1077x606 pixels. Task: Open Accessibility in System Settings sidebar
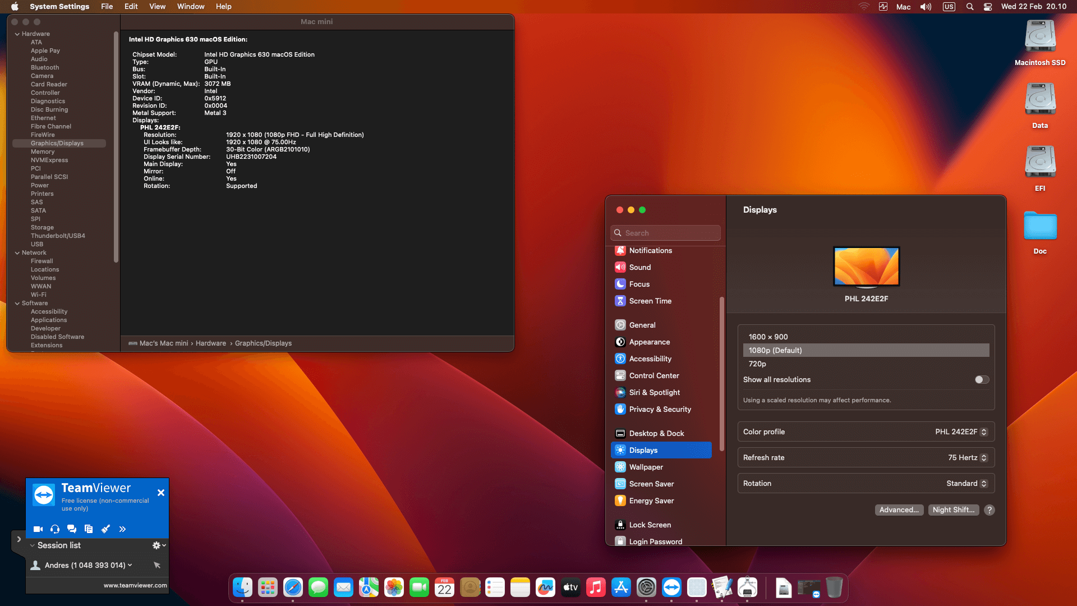coord(661,359)
